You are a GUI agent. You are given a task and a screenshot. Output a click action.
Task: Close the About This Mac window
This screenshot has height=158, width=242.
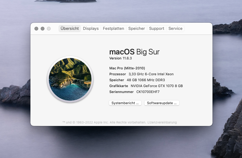36,29
